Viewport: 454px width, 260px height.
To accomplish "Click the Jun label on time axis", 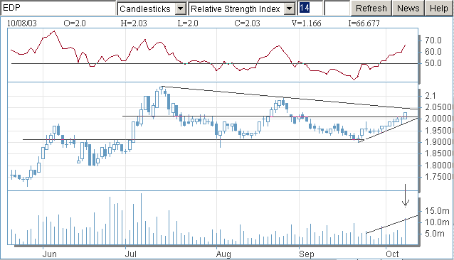I will 49,254.
